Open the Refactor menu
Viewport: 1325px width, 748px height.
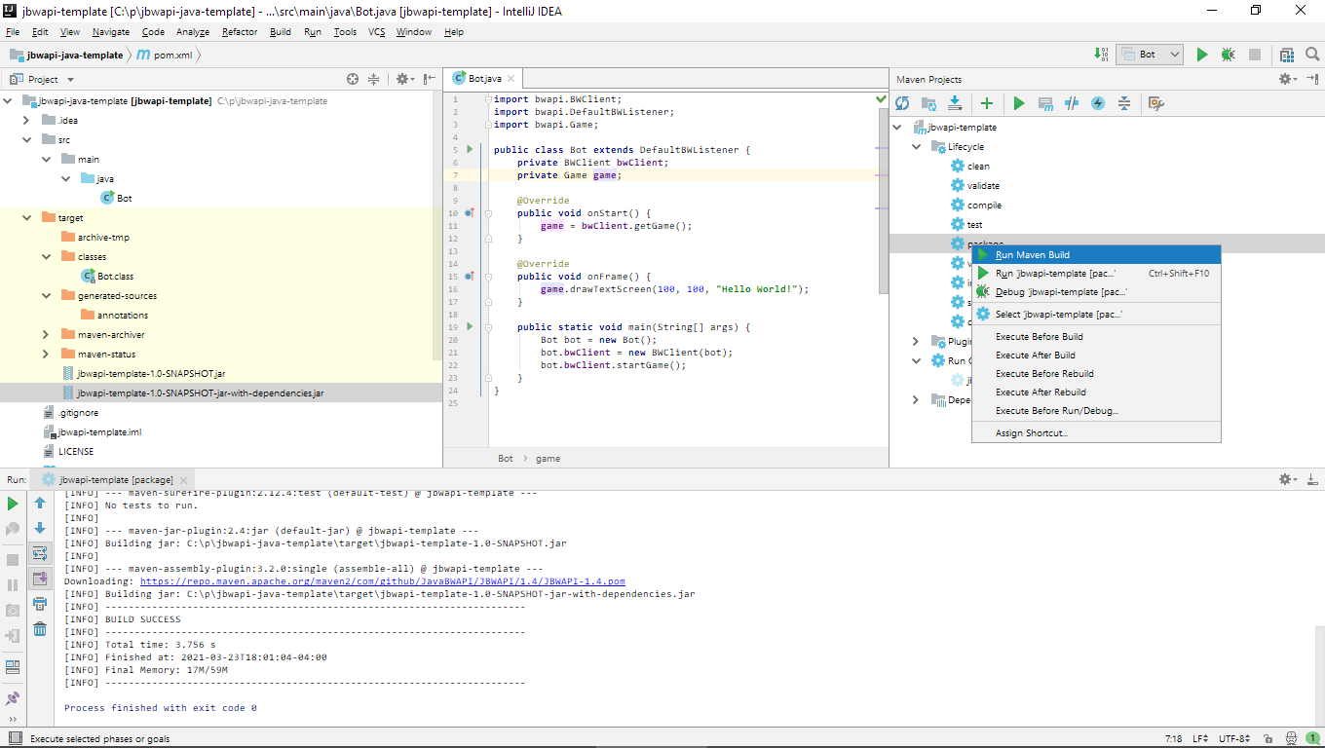[240, 32]
